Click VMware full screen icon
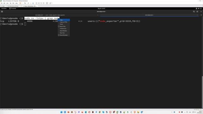 coord(41,3)
